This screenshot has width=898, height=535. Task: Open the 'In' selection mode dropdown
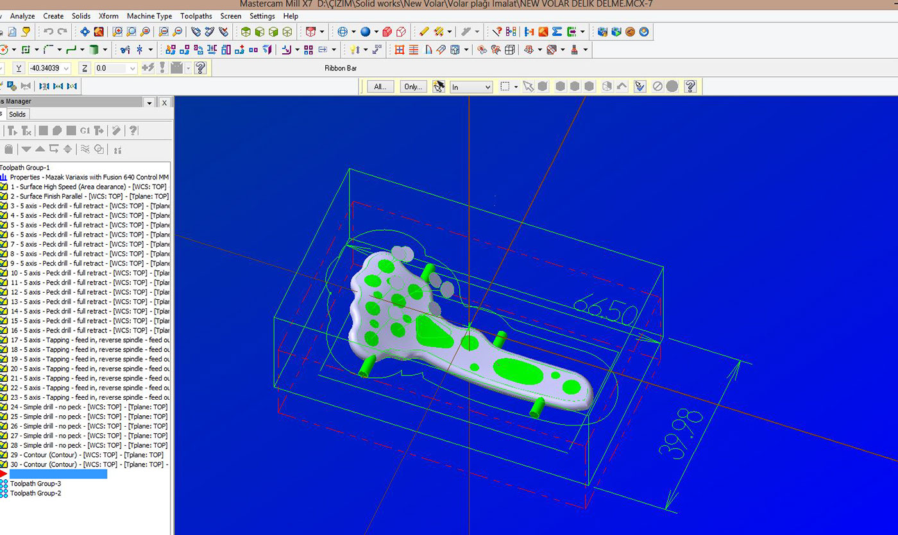(487, 86)
